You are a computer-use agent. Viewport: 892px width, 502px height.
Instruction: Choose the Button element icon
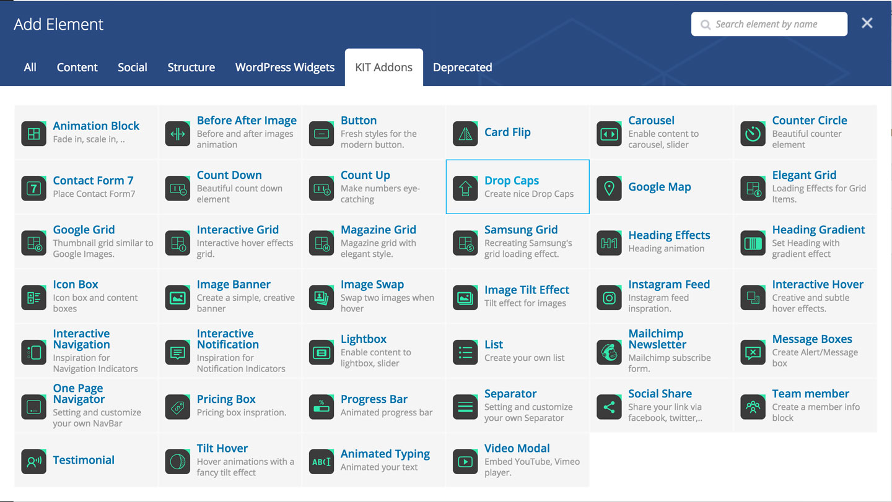pos(321,134)
